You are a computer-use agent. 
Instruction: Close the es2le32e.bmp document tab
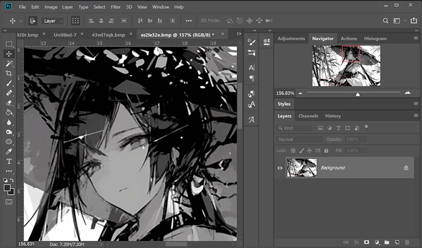point(222,34)
